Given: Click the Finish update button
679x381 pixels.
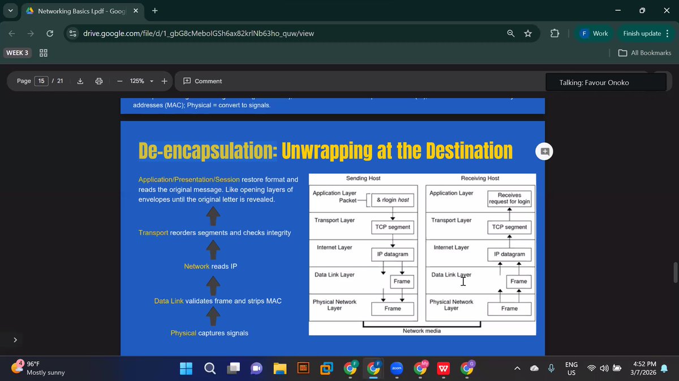Looking at the screenshot, I should click(642, 33).
